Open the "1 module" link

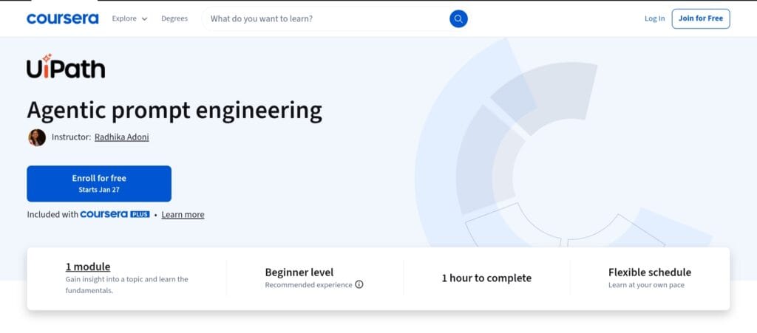(88, 267)
